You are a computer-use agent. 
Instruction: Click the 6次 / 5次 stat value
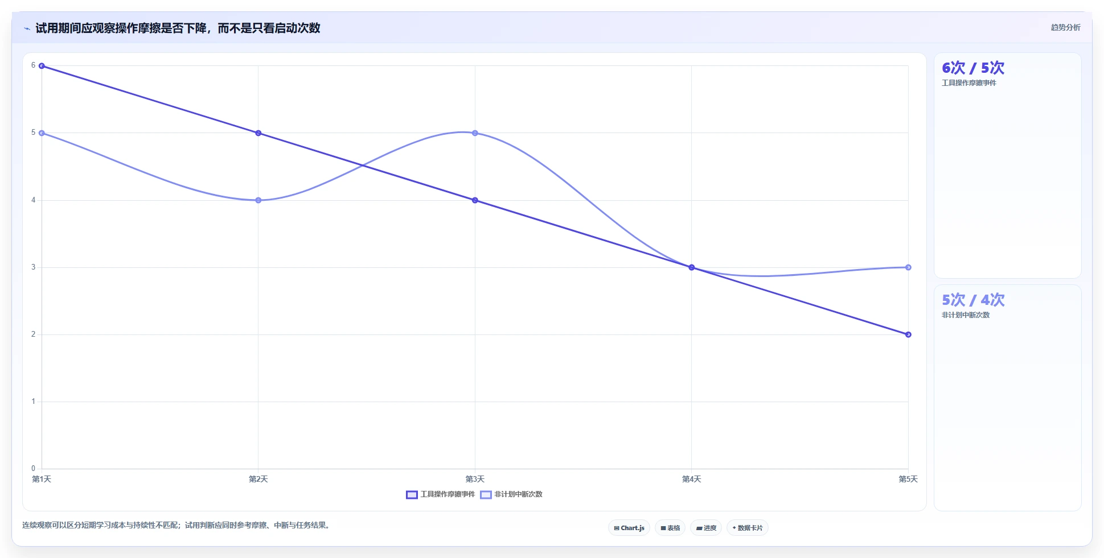pyautogui.click(x=973, y=68)
